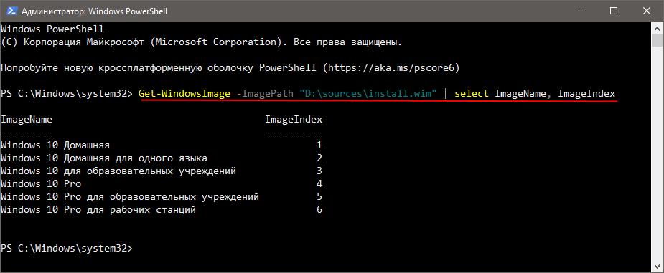Image resolution: width=664 pixels, height=273 pixels.
Task: Click the scrollbar down arrow
Action: click(657, 265)
